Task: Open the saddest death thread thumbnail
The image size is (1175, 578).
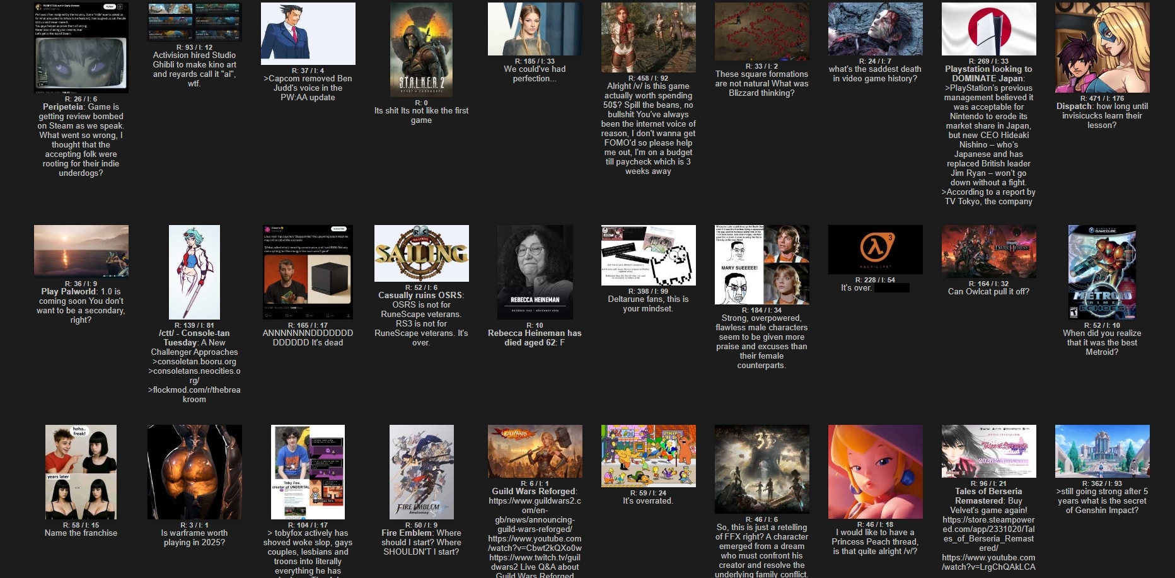Action: 876,29
